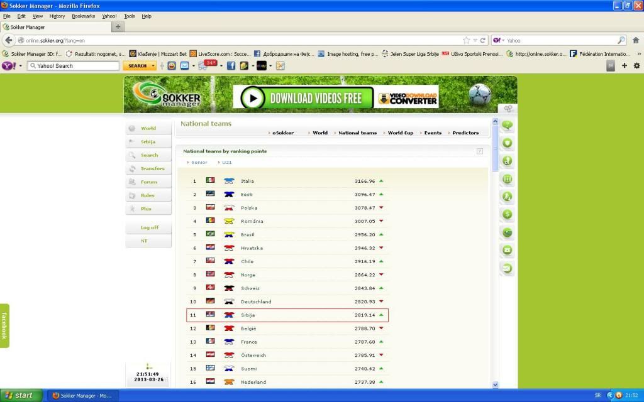Open the Sokker Manager logo
This screenshot has height=402, width=644.
[167, 95]
